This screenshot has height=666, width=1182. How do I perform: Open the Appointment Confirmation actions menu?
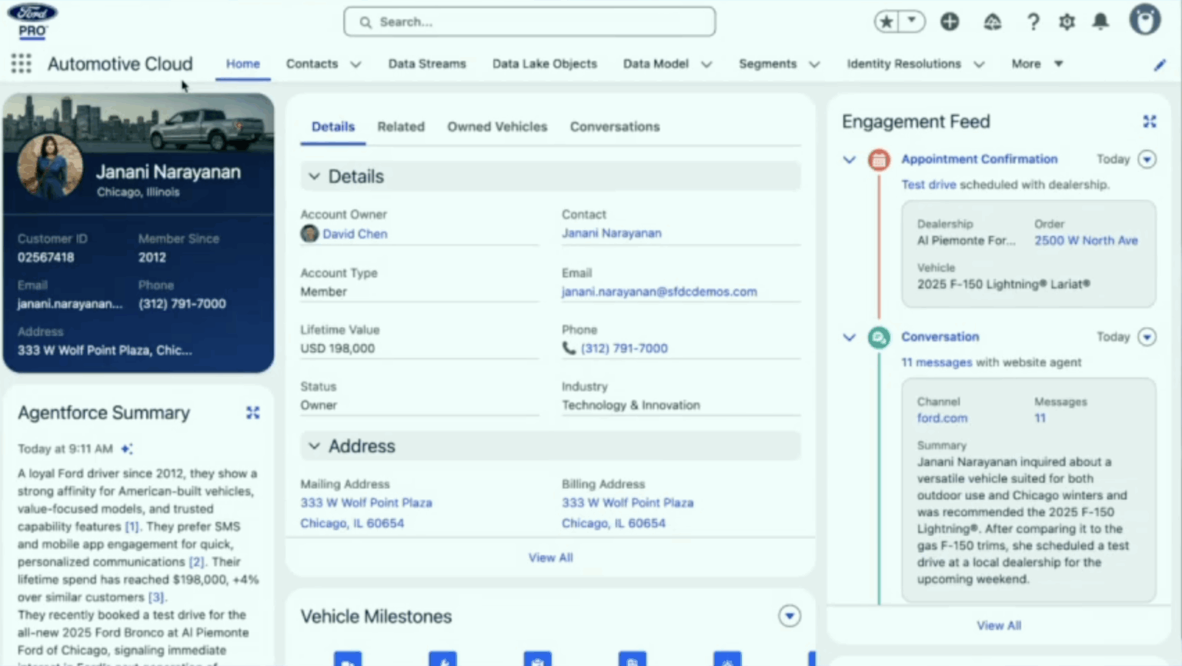point(1147,159)
